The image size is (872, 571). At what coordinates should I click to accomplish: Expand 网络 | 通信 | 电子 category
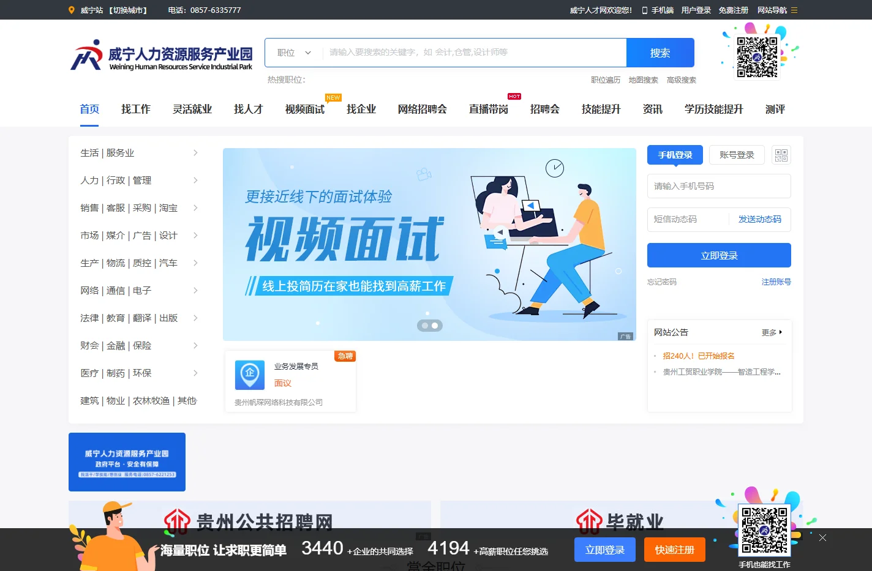pyautogui.click(x=139, y=290)
